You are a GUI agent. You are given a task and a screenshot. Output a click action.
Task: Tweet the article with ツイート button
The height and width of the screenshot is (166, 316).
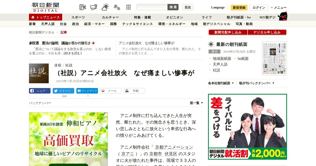pyautogui.click(x=63, y=91)
